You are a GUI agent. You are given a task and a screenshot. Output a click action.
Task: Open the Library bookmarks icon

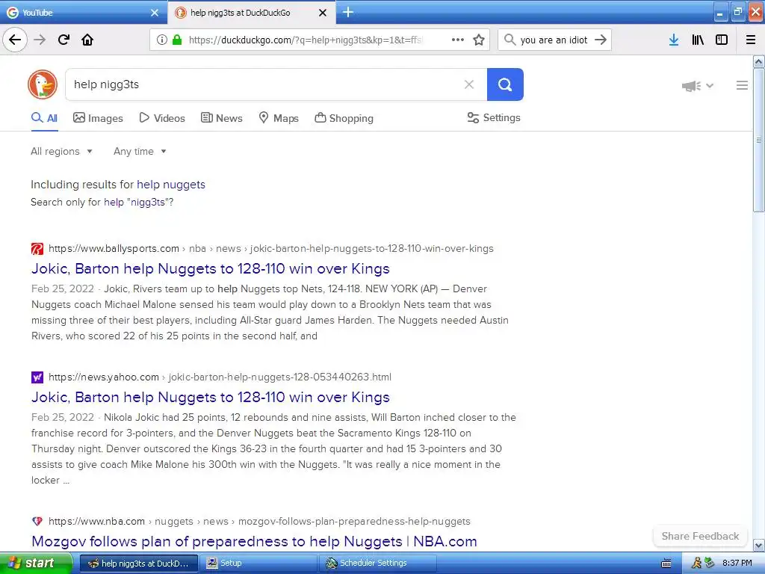(x=698, y=40)
